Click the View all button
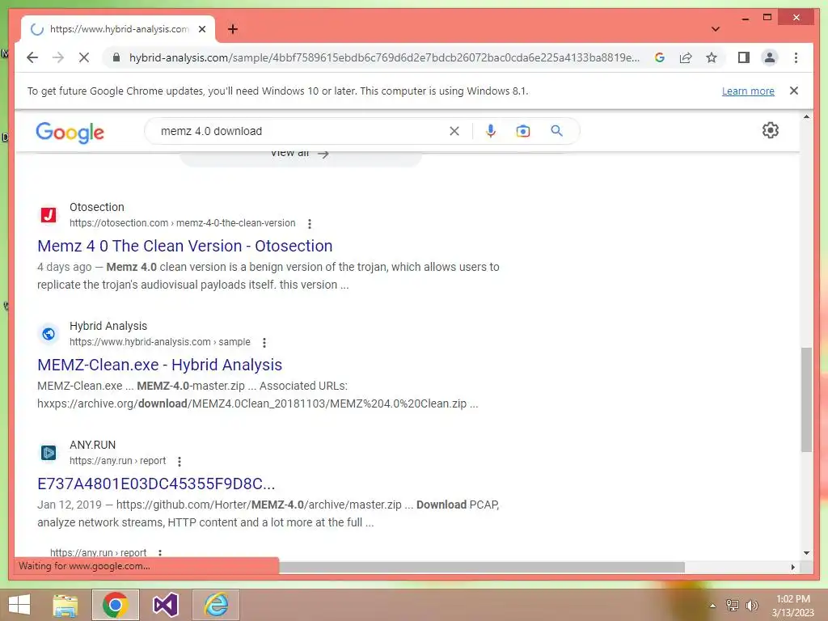 point(301,156)
